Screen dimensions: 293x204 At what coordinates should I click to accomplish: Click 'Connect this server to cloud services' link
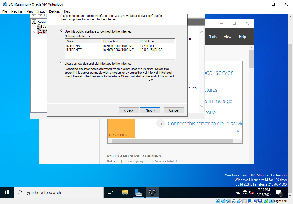(x=205, y=124)
